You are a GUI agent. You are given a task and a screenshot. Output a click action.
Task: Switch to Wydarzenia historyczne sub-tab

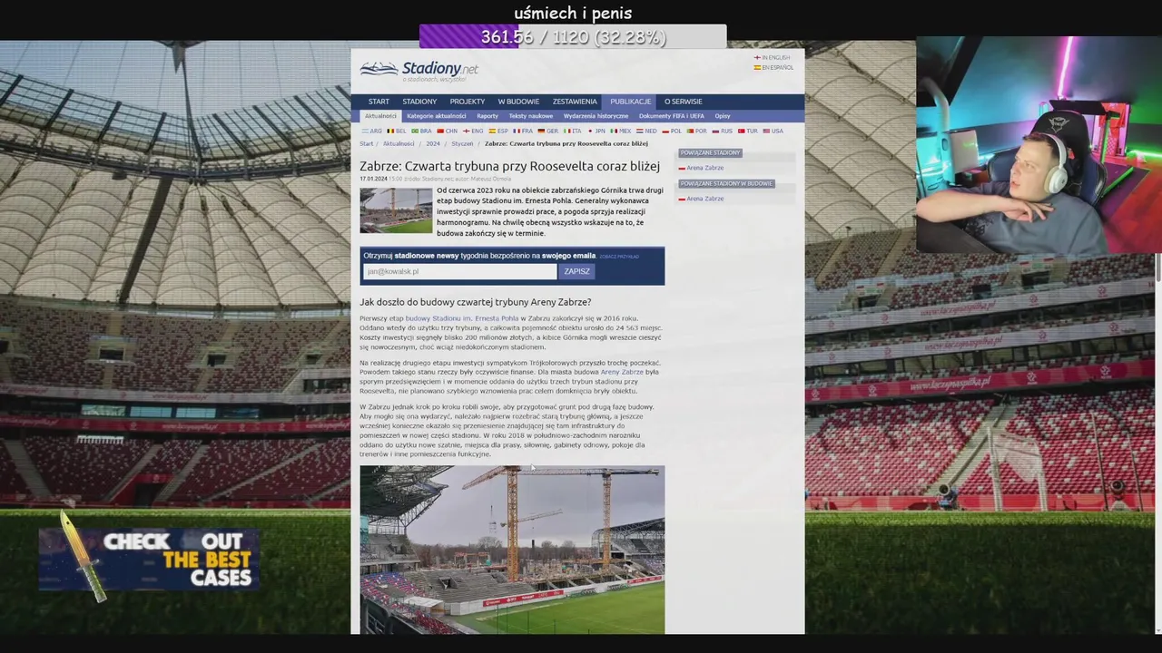(x=596, y=116)
